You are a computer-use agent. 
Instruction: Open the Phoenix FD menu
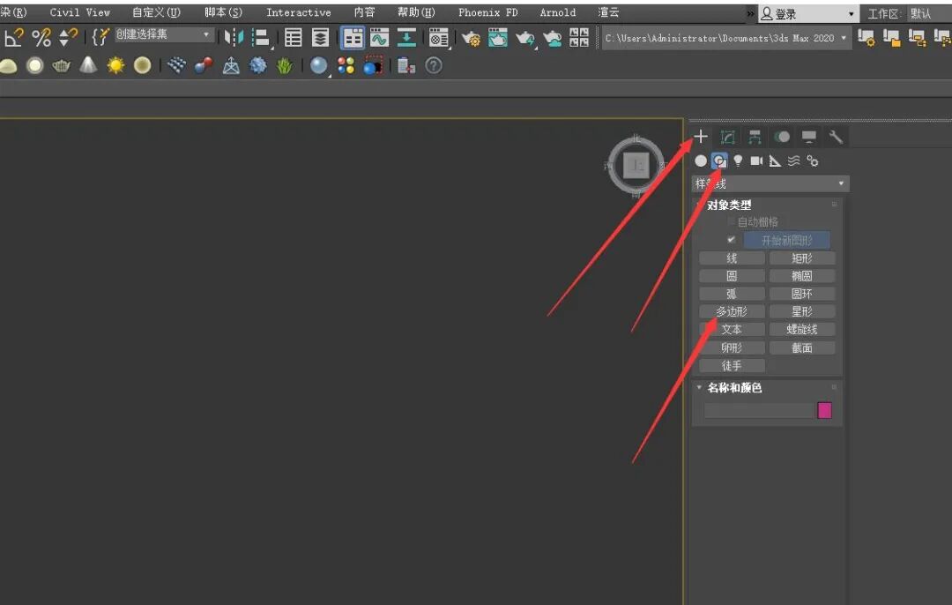487,12
